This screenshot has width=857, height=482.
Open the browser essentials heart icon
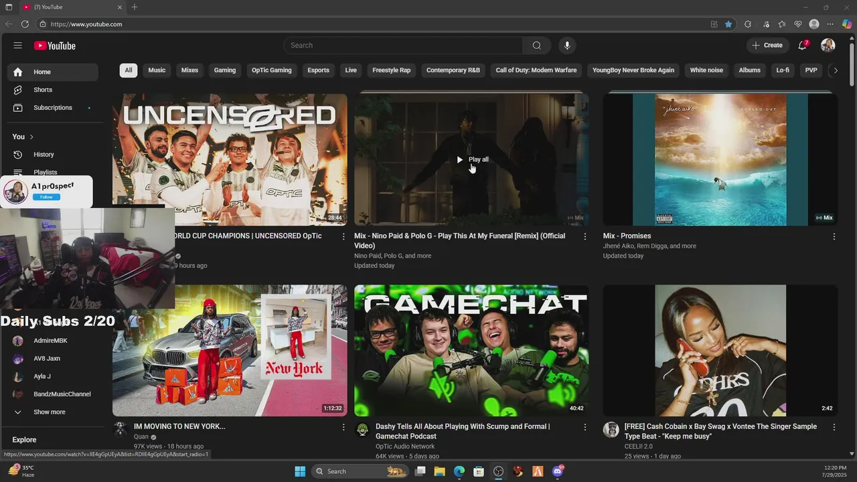tap(798, 24)
